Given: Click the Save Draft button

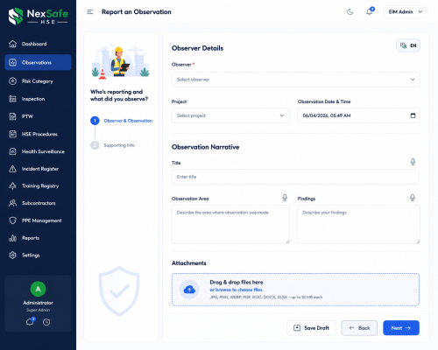Looking at the screenshot, I should coord(311,328).
